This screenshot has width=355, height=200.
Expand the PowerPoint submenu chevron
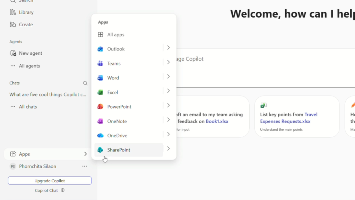click(x=168, y=105)
